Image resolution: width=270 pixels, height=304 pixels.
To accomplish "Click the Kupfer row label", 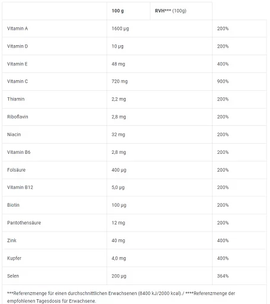I will point(14,258).
